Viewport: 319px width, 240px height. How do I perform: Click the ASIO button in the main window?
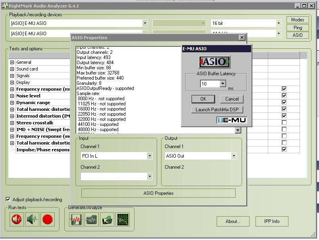298,35
